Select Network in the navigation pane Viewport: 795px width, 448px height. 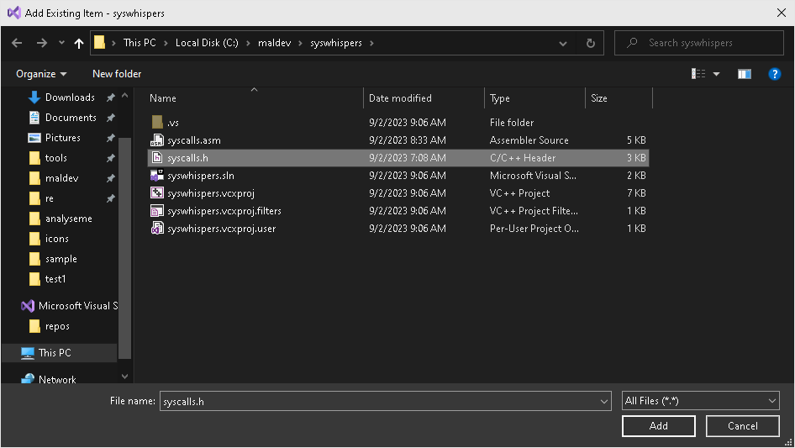[57, 380]
